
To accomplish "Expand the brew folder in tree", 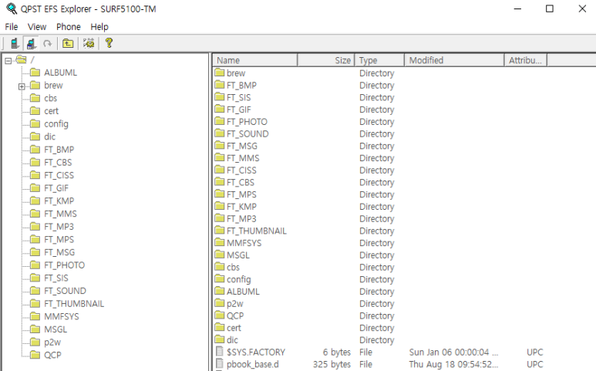I will [x=22, y=86].
